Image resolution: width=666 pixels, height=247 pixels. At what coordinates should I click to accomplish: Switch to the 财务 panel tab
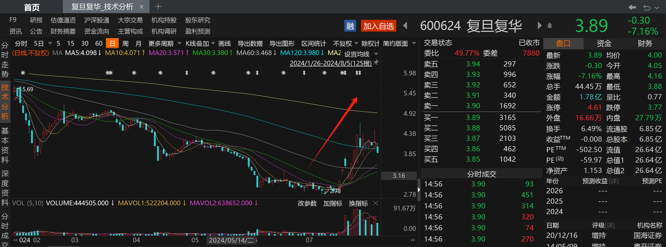tap(645, 43)
